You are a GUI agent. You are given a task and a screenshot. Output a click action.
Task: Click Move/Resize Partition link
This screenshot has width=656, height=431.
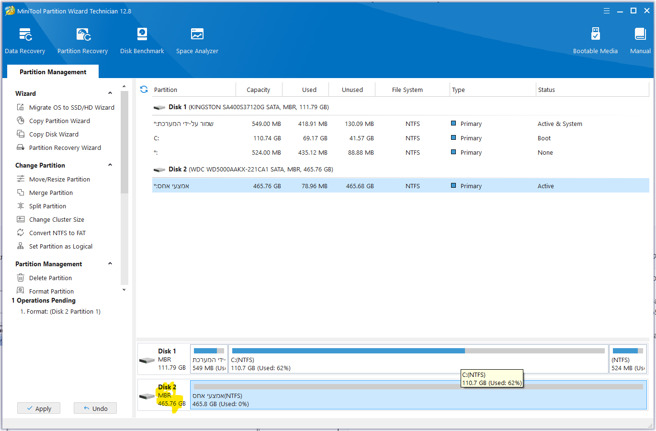click(x=59, y=179)
